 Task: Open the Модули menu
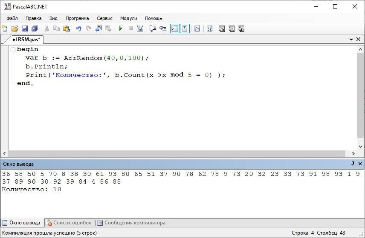[x=128, y=18]
